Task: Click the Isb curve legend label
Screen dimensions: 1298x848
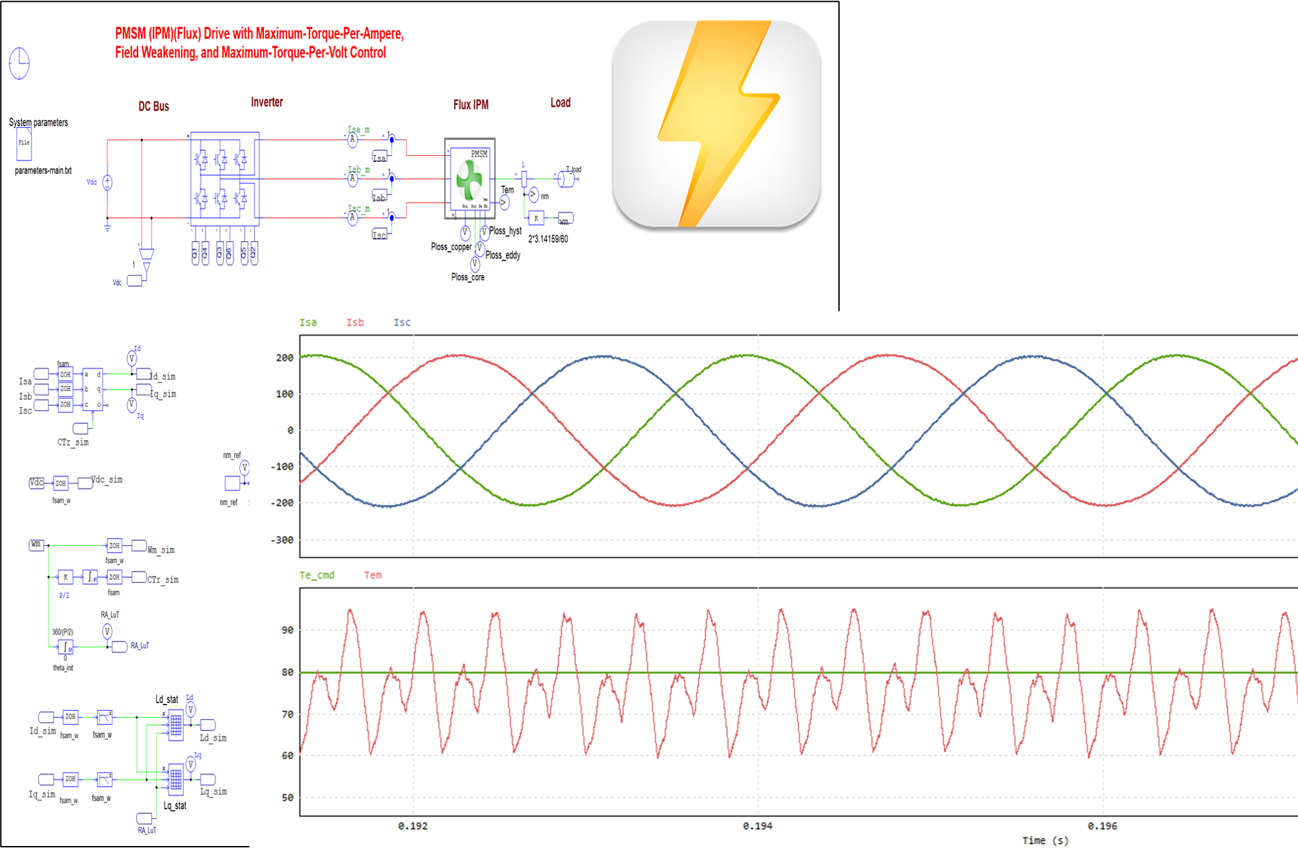Action: tap(355, 323)
